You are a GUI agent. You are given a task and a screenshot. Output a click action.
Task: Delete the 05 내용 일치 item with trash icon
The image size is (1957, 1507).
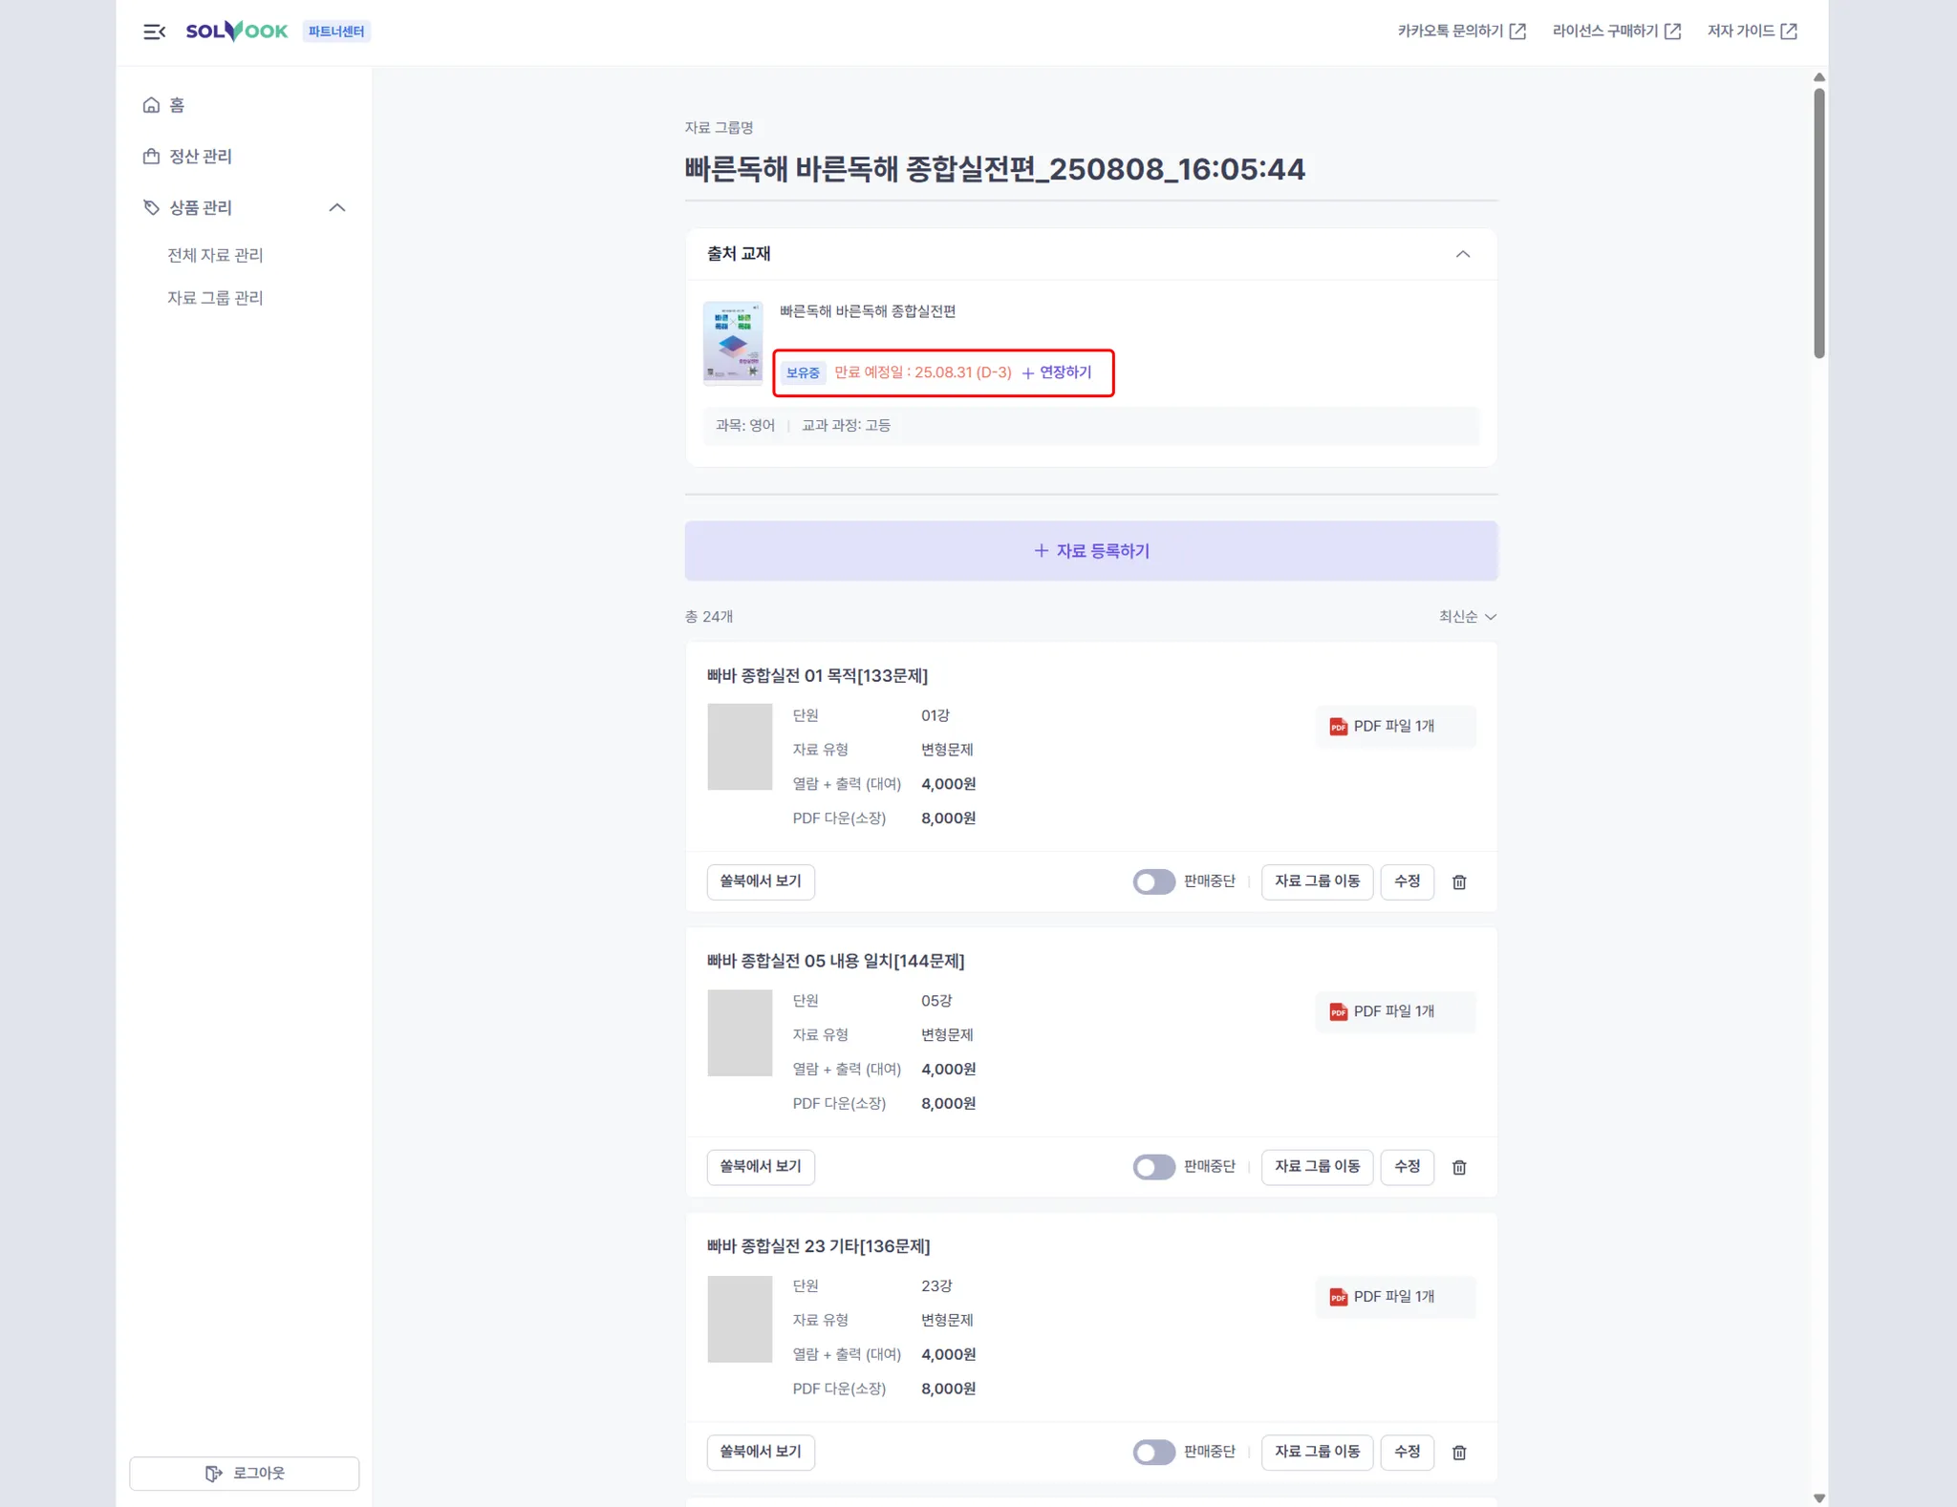click(1459, 1168)
